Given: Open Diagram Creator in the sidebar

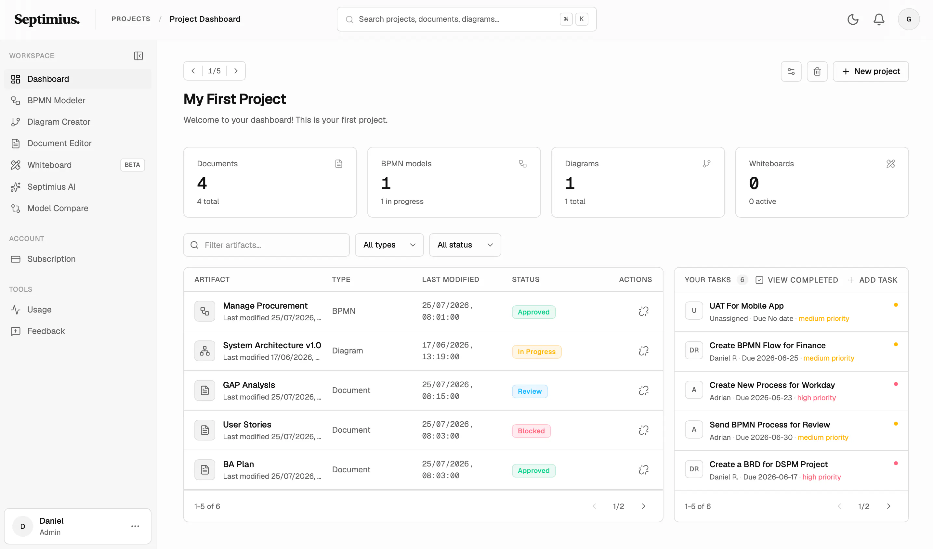Looking at the screenshot, I should coord(78,122).
